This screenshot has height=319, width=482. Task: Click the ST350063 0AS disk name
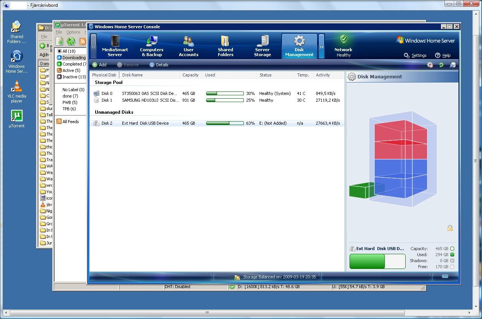click(149, 93)
